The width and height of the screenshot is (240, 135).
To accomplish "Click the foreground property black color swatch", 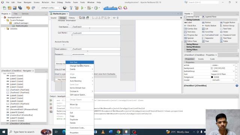I will pos(212,77).
